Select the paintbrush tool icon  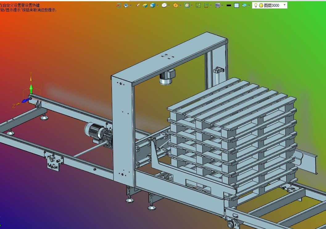(138, 6)
